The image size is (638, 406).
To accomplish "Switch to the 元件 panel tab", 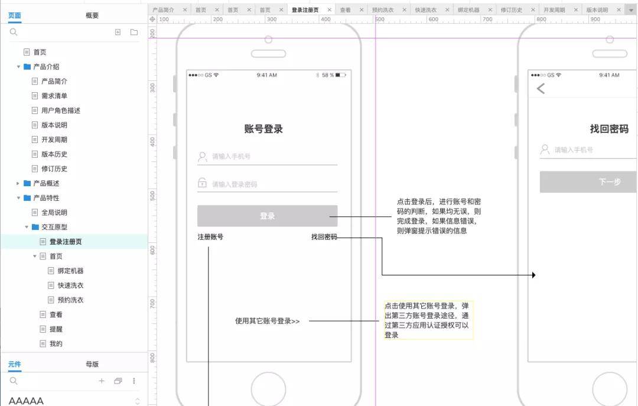I will [x=15, y=364].
